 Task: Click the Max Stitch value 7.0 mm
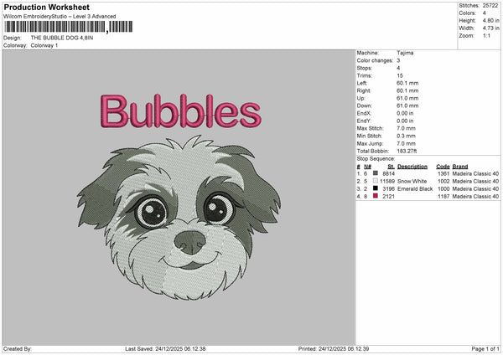[406, 128]
